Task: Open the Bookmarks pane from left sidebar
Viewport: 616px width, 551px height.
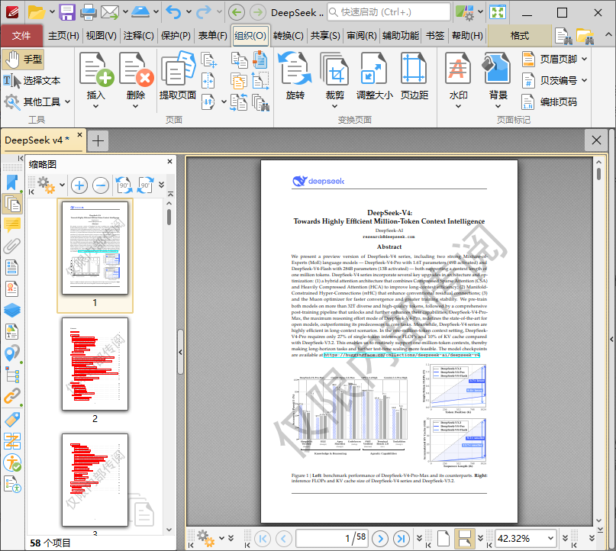Action: coord(11,182)
